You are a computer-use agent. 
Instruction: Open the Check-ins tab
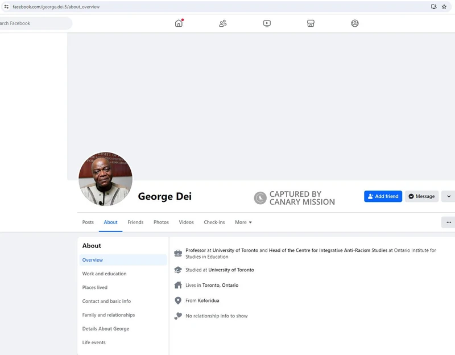pyautogui.click(x=214, y=222)
